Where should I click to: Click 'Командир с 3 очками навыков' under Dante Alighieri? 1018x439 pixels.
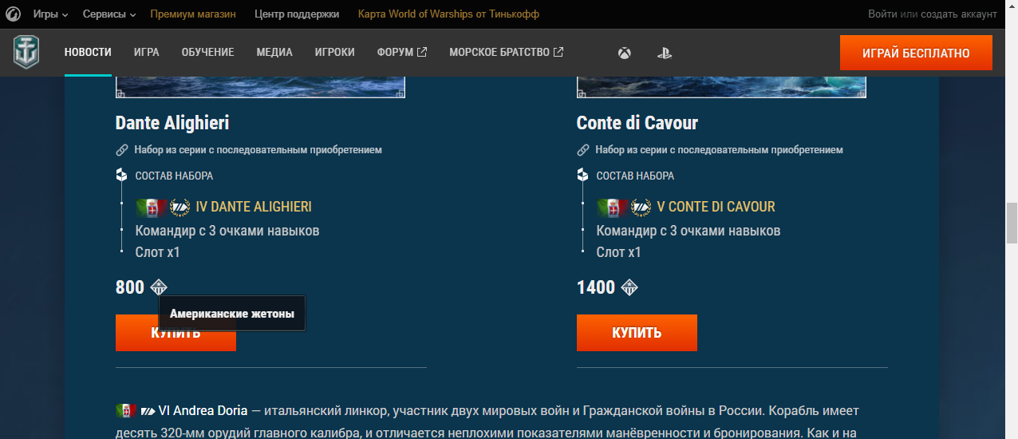227,231
